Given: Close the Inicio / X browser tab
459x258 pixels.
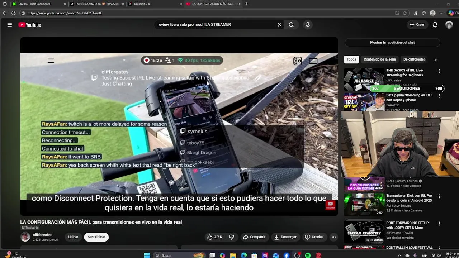Looking at the screenshot, I should click(181, 4).
